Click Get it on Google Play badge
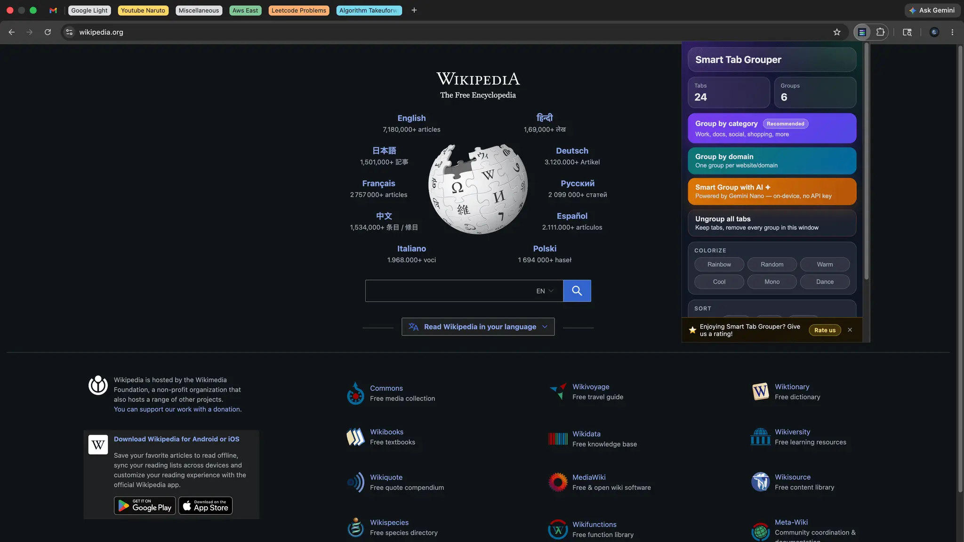This screenshot has width=964, height=542. coord(145,505)
